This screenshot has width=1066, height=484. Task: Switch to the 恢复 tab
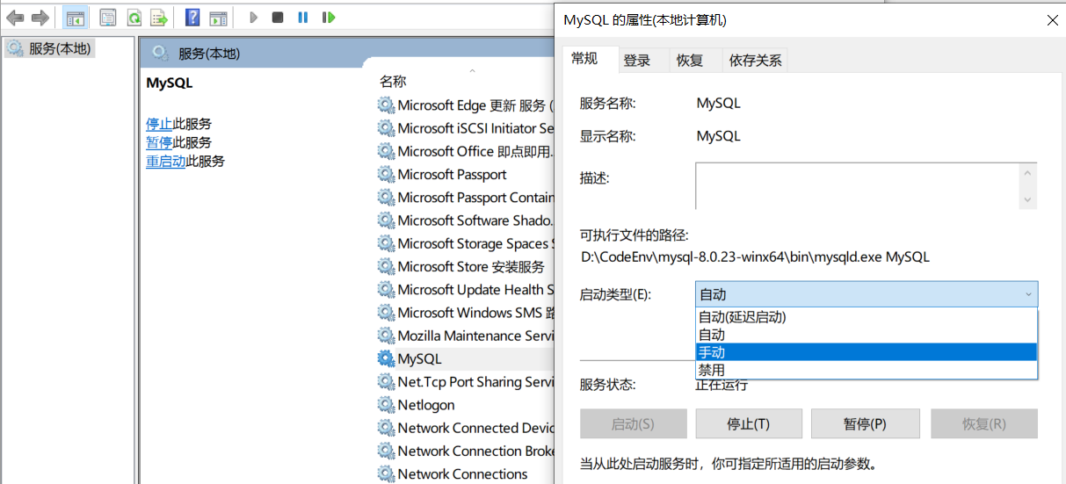tap(690, 61)
